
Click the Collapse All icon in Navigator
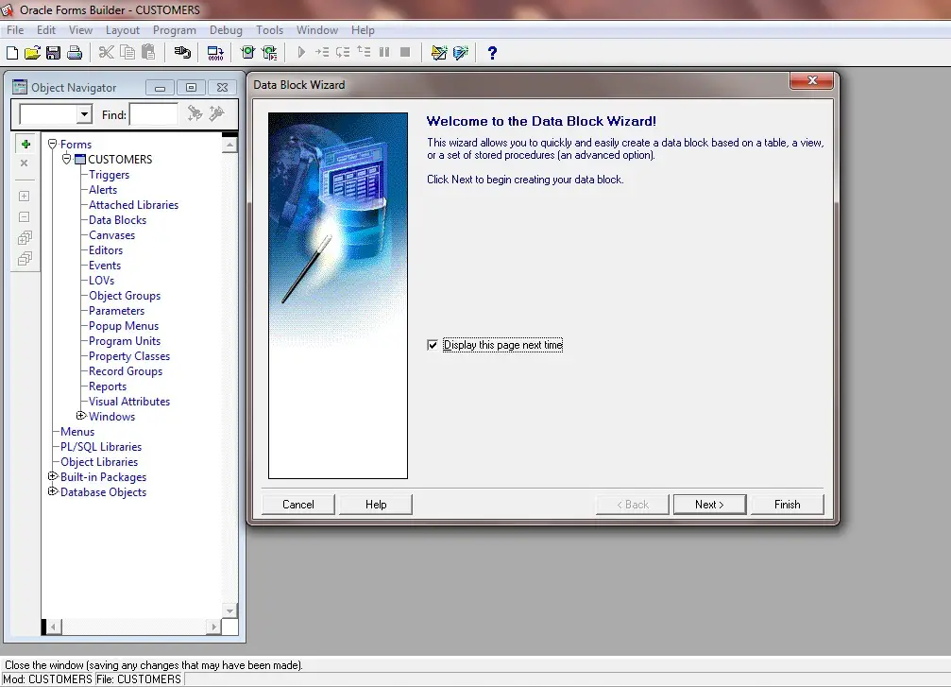pyautogui.click(x=25, y=259)
